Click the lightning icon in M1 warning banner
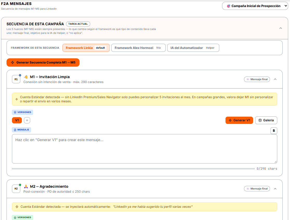Image resolution: width=290 pixels, height=220 pixels. coord(17,99)
